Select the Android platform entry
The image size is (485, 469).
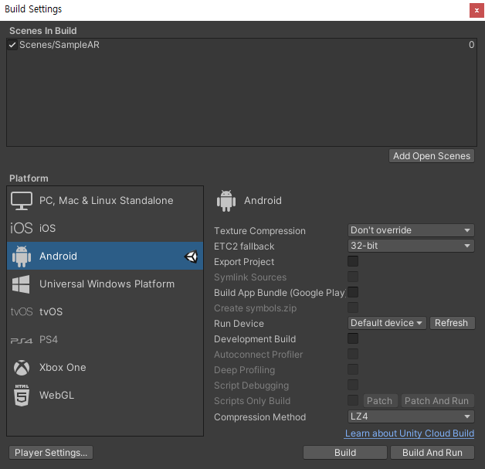pos(105,256)
